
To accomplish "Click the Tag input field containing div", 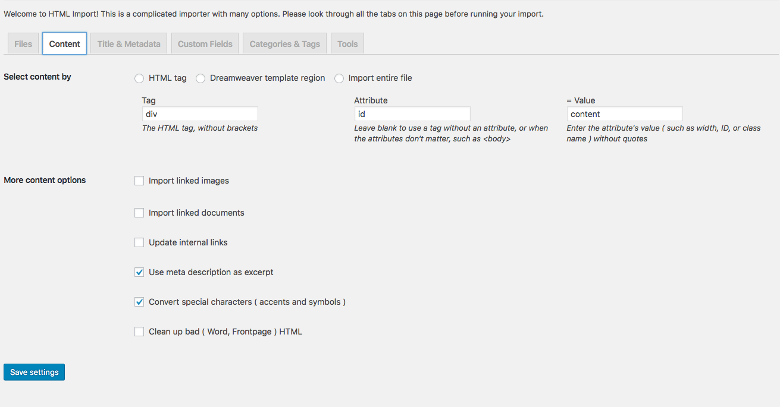I will [200, 114].
